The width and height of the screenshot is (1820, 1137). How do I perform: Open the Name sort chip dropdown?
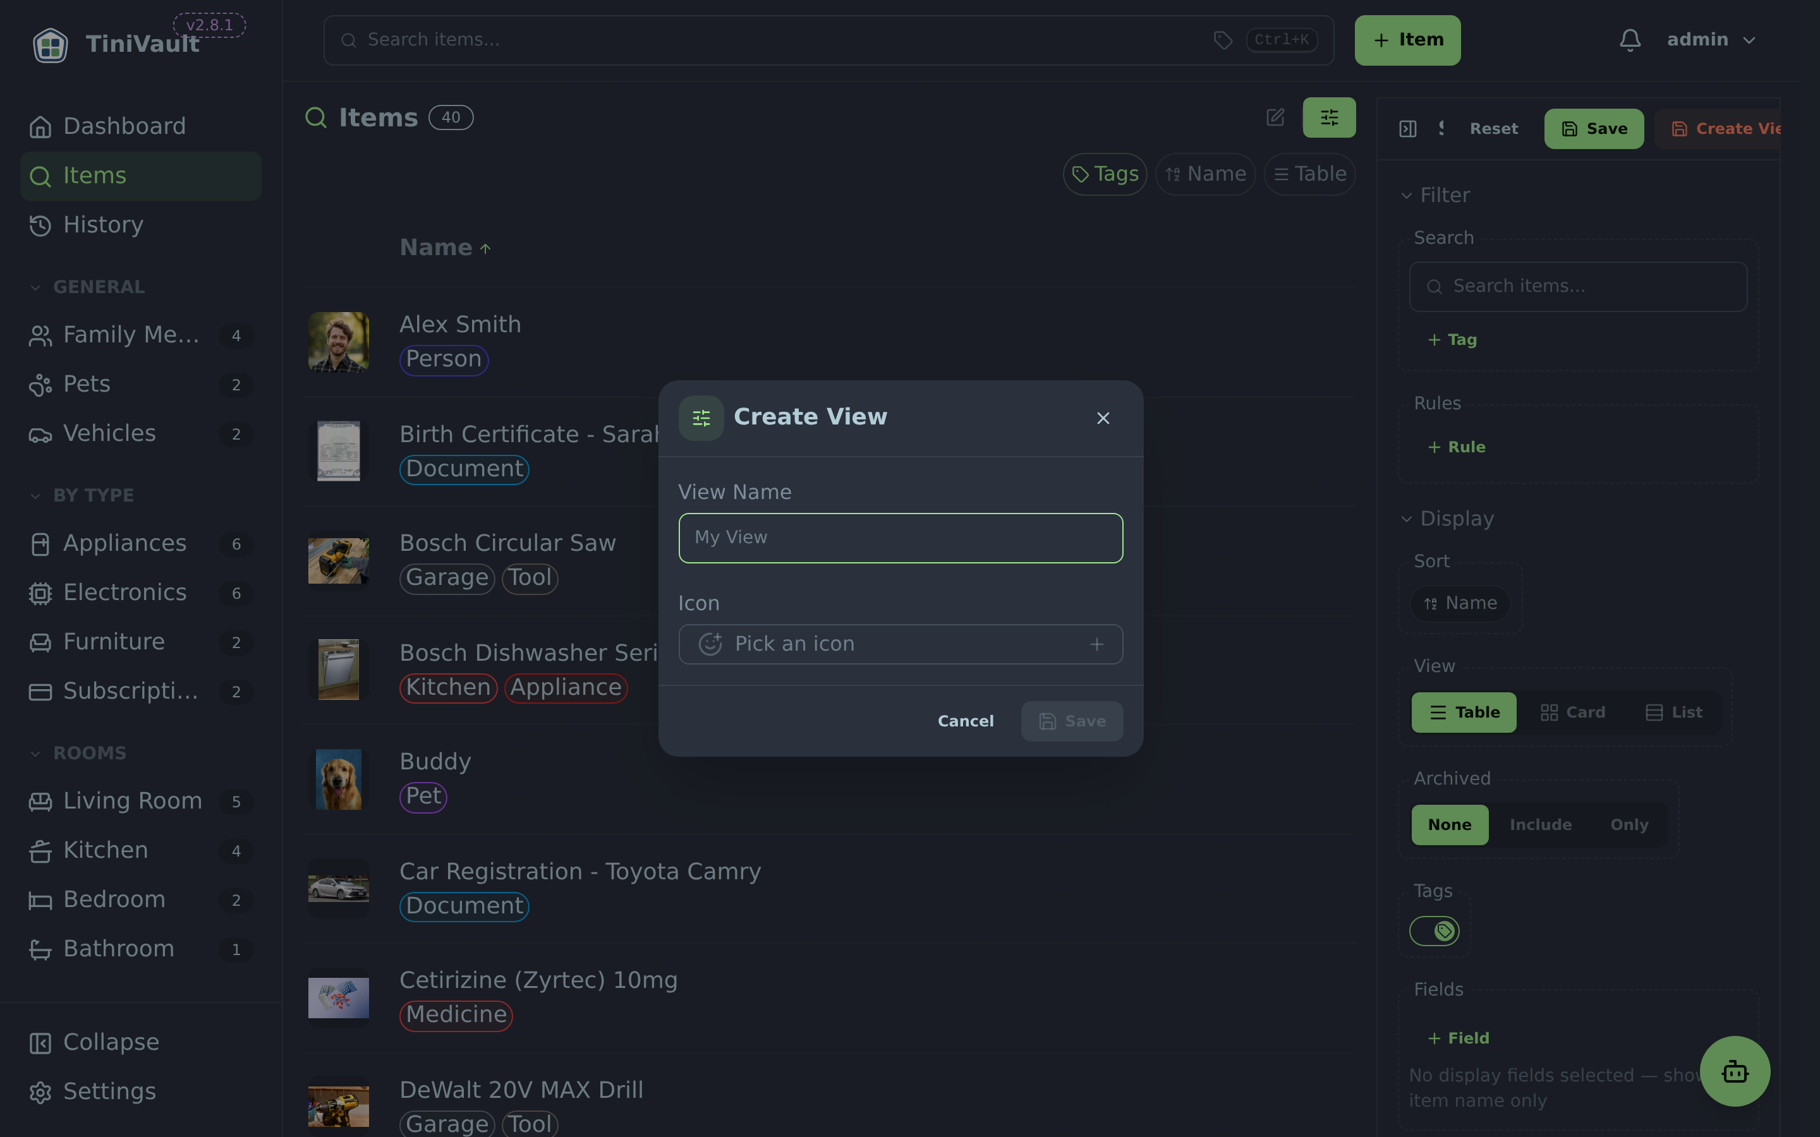click(x=1206, y=174)
